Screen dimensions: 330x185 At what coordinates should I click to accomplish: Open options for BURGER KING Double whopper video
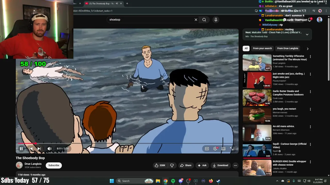pyautogui.click(x=310, y=162)
